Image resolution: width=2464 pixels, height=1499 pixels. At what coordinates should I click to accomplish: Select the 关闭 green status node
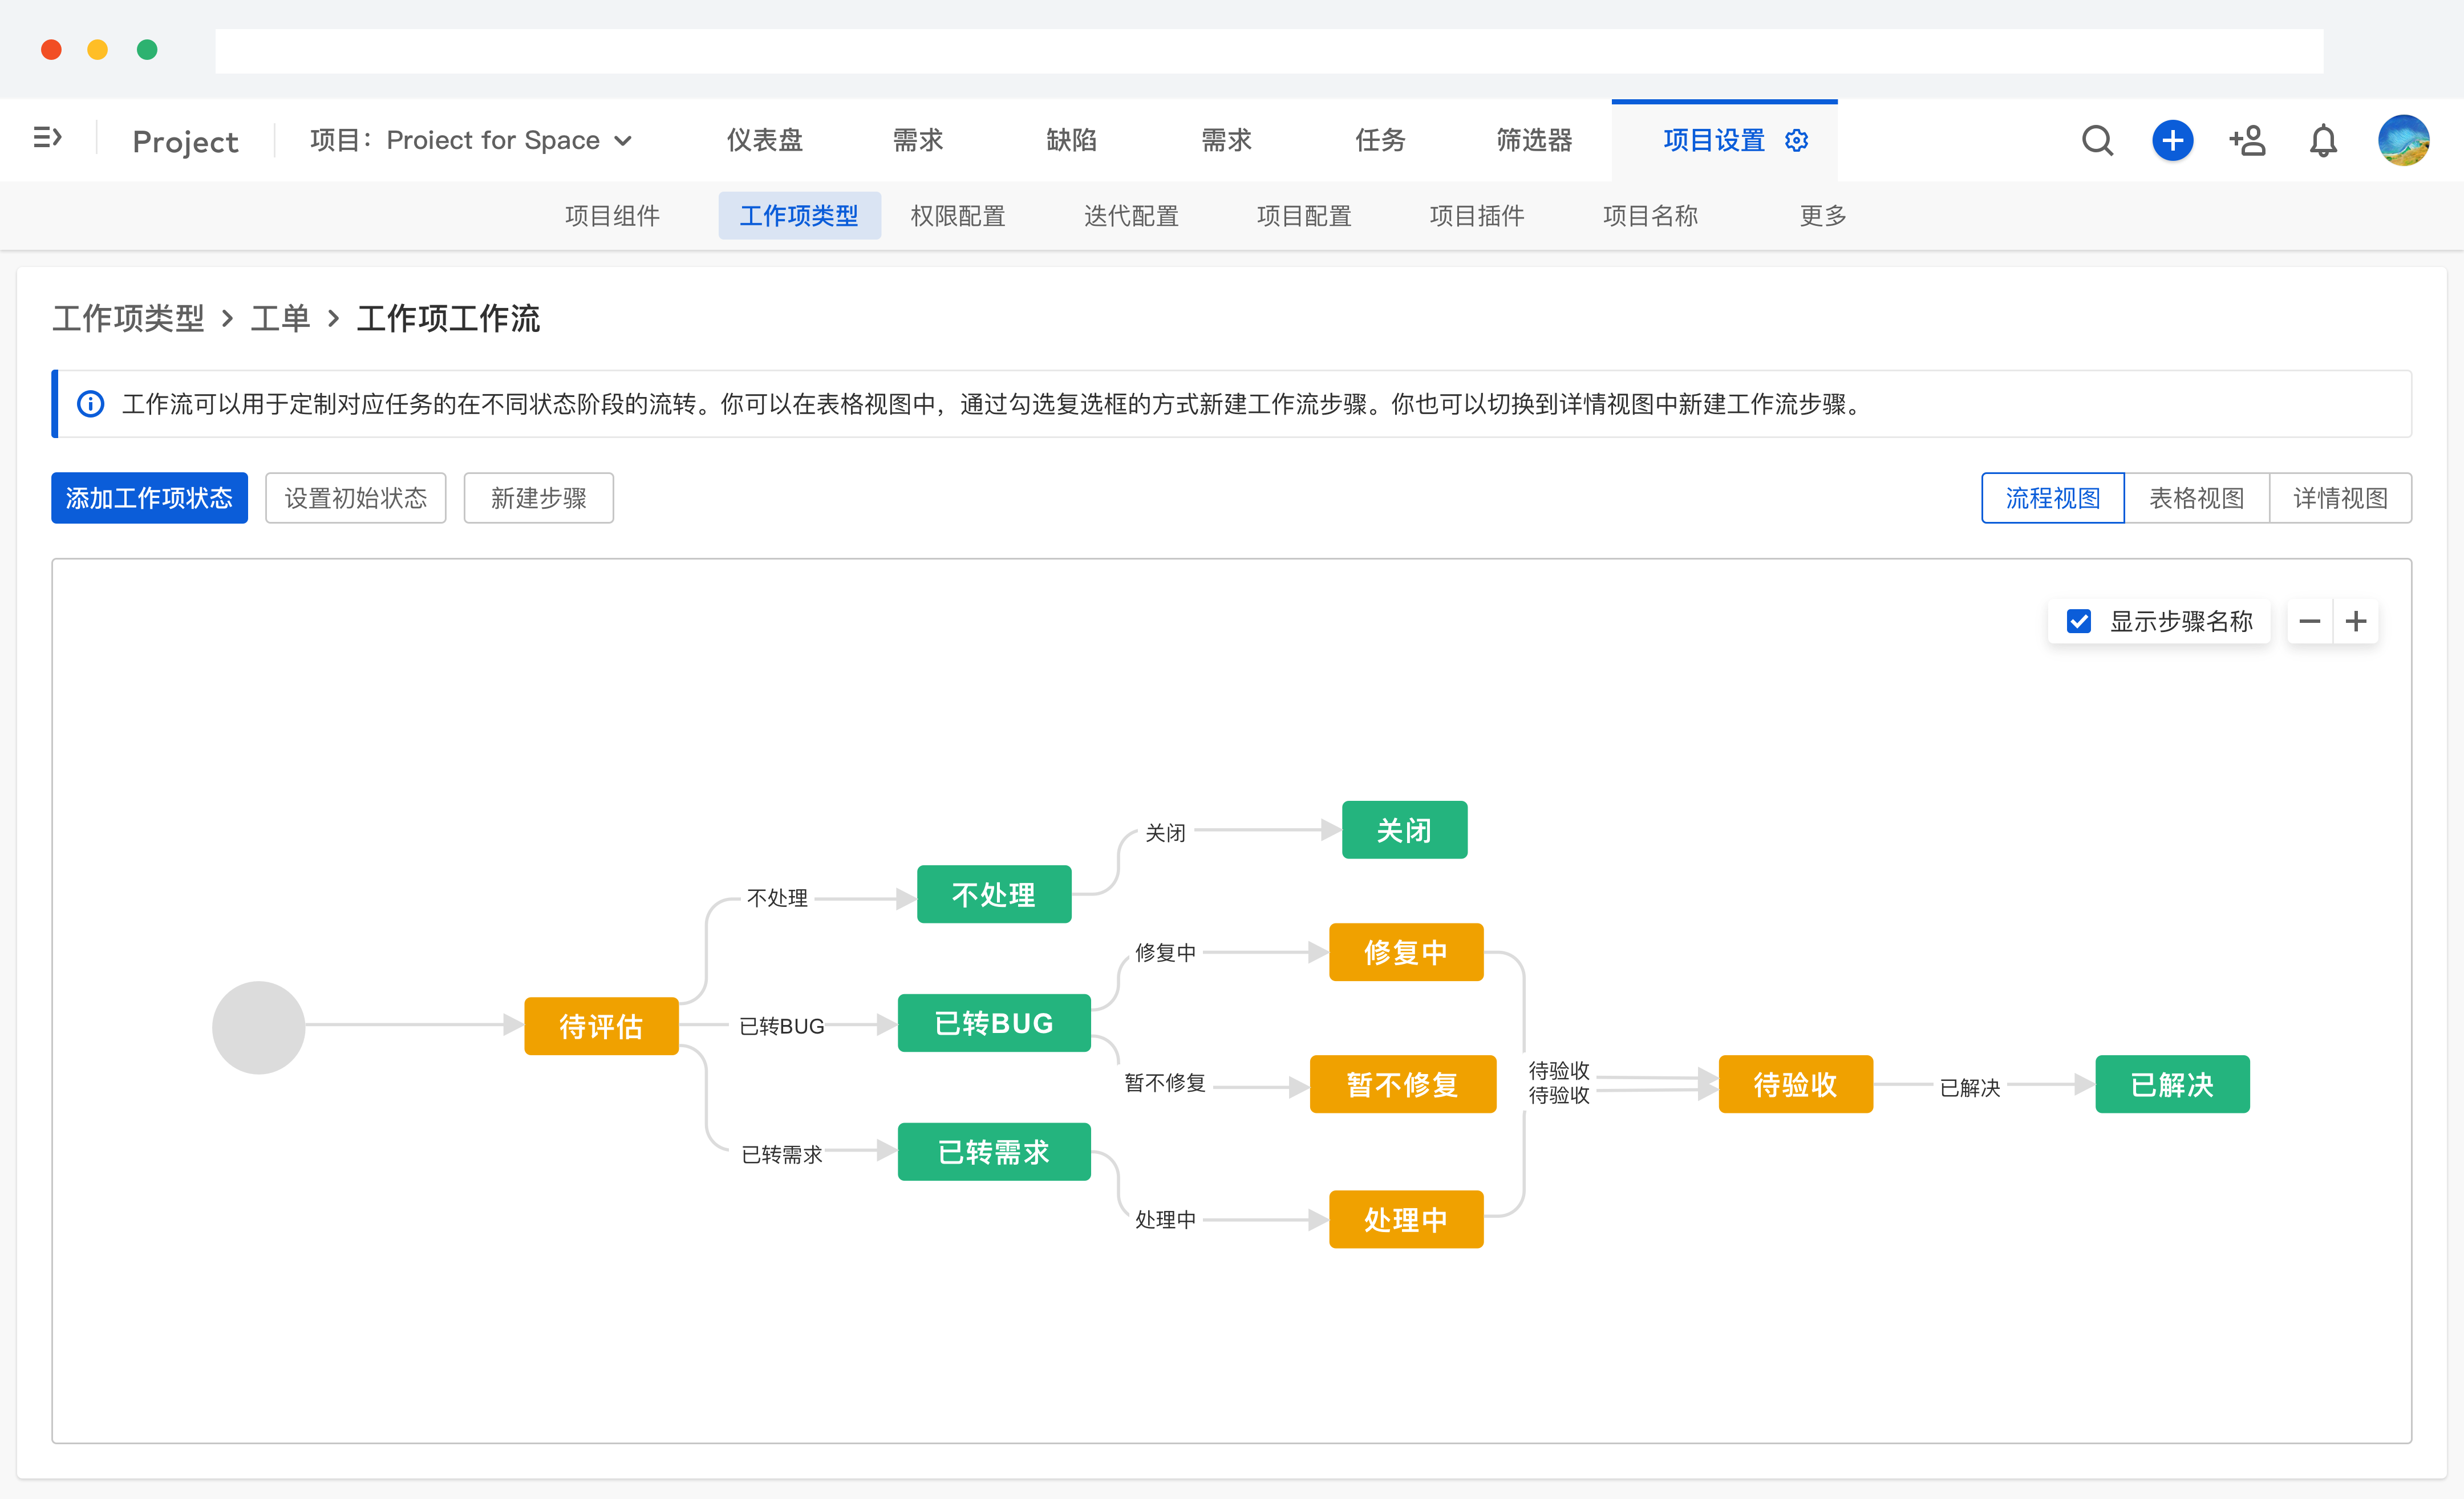[1404, 830]
